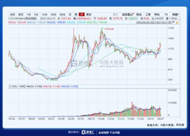Open the 工具 tools menu
Viewport: 190px width, 136px height.
pos(148,14)
